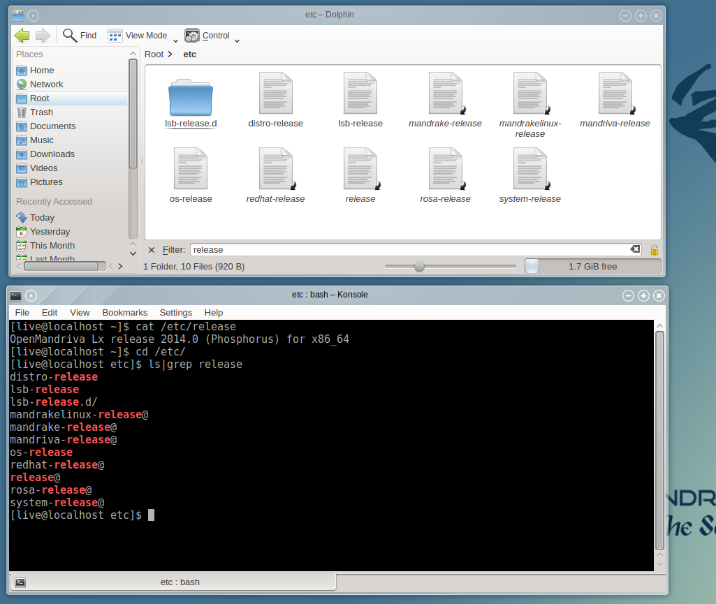Click the Places panel horizontal scrollbar
Viewport: 716px width, 604px height.
61,266
